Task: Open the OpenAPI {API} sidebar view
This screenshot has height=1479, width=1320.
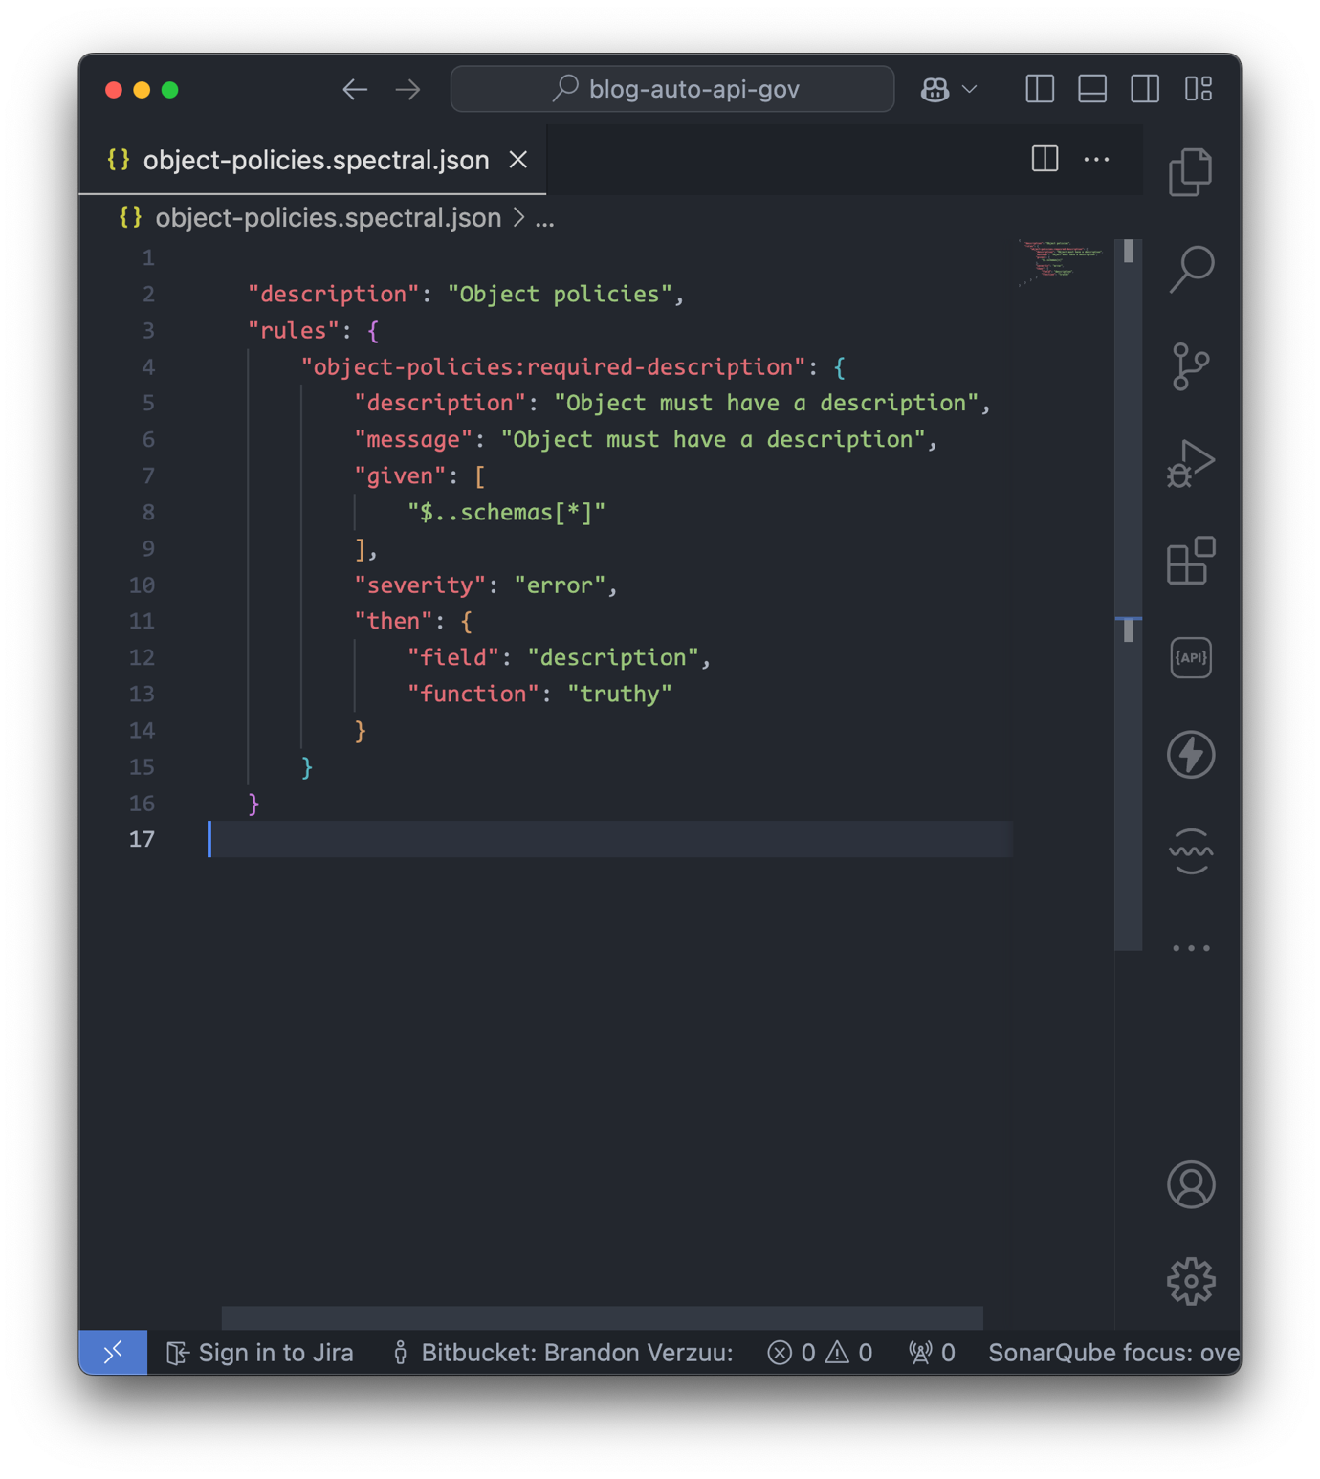Action: [x=1190, y=657]
